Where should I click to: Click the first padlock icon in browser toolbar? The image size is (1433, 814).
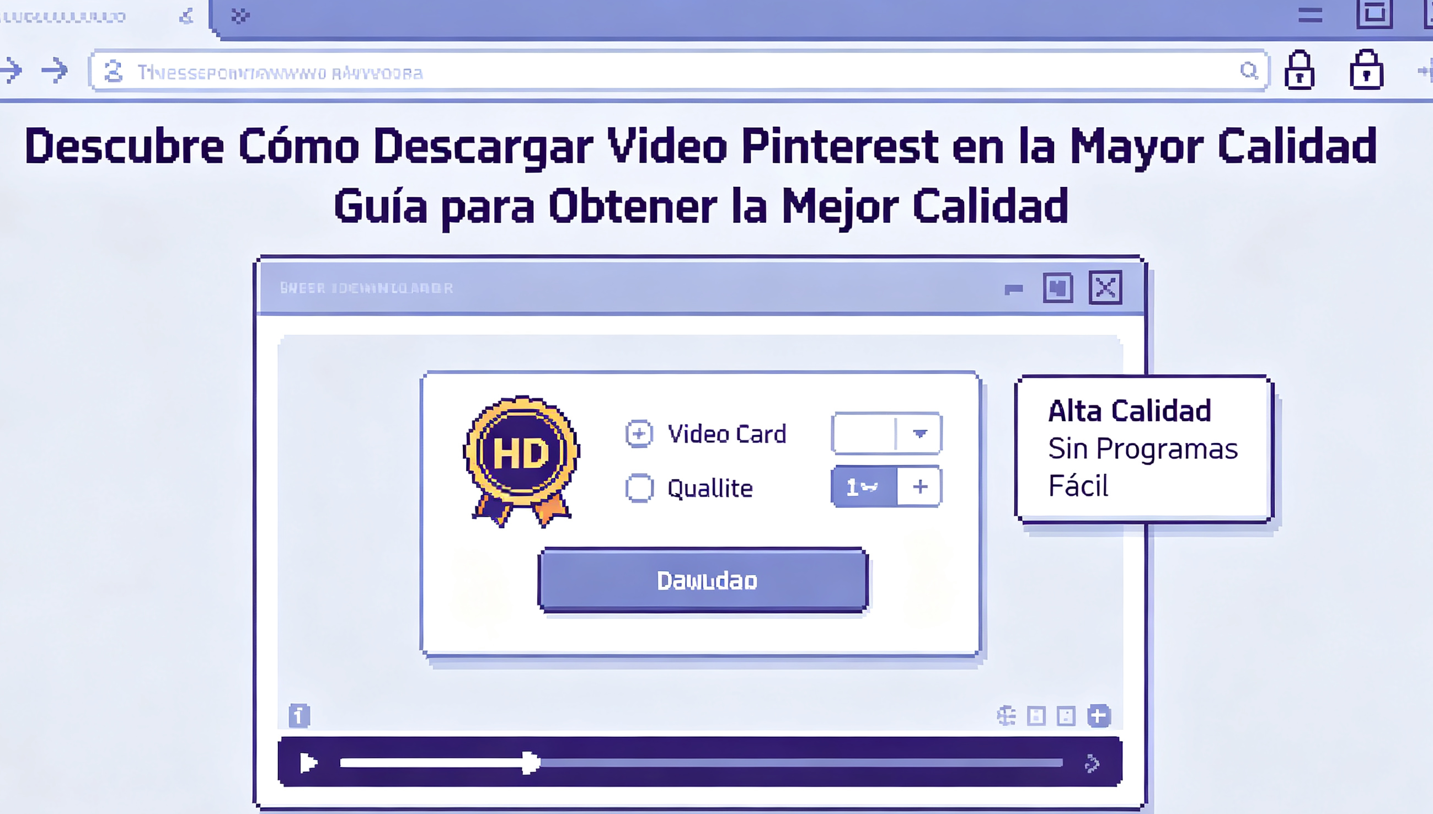[1300, 70]
